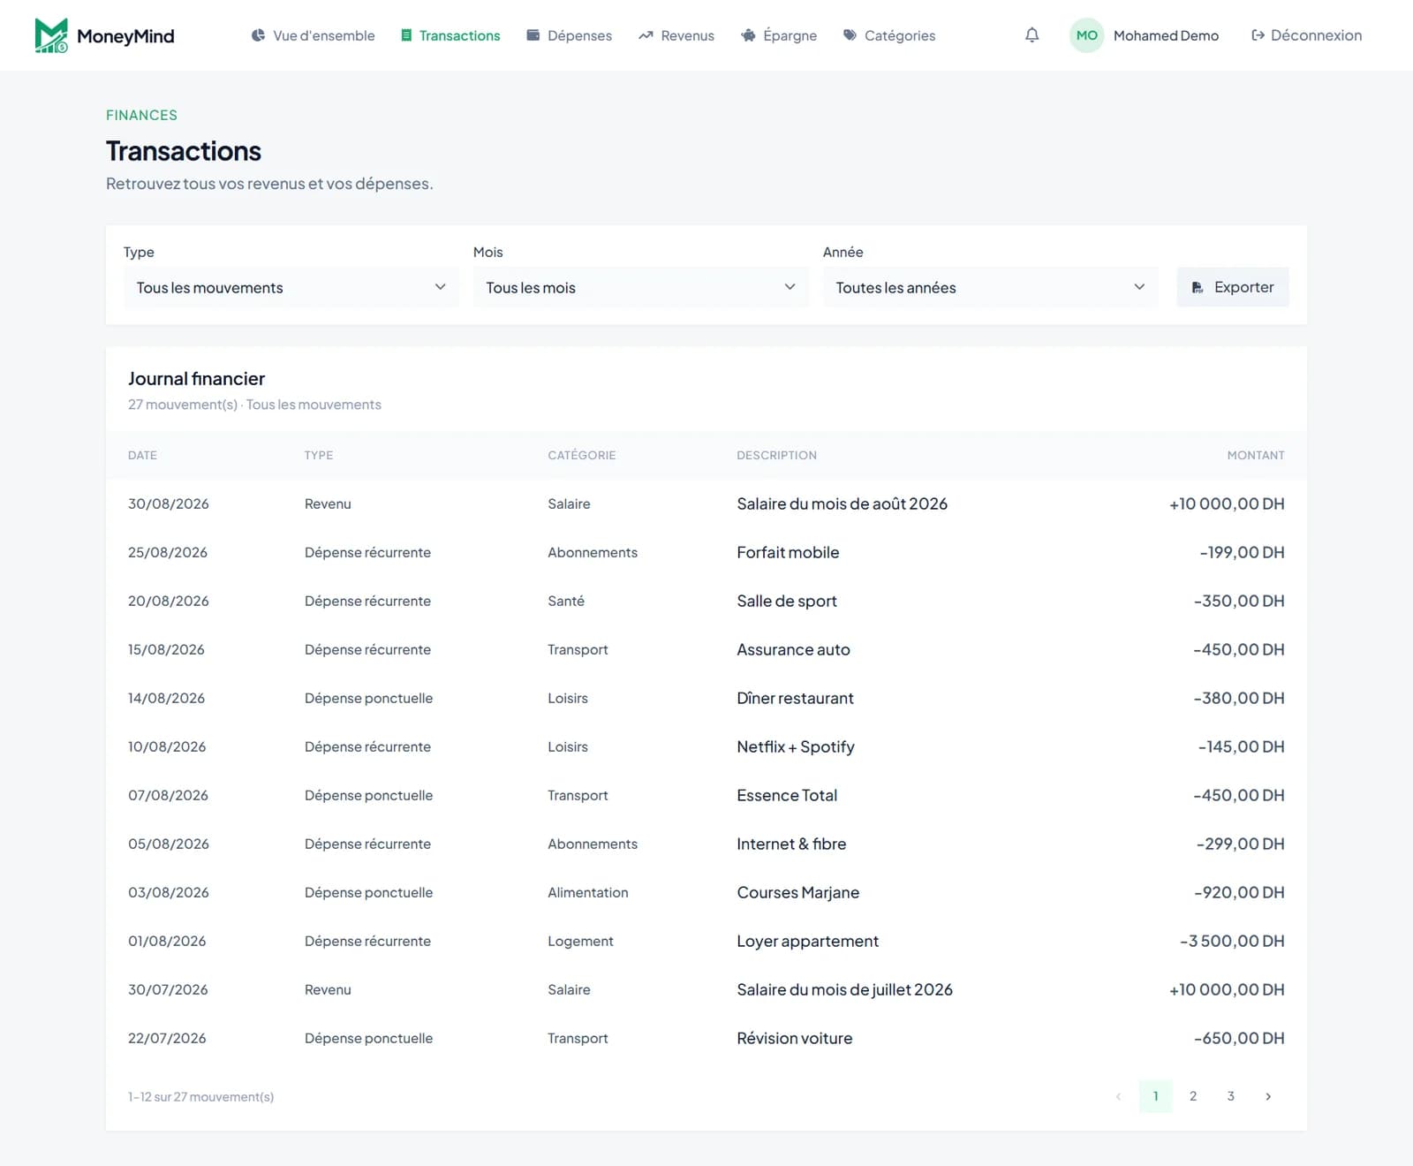Click the Déconnexion link

[x=1306, y=35]
